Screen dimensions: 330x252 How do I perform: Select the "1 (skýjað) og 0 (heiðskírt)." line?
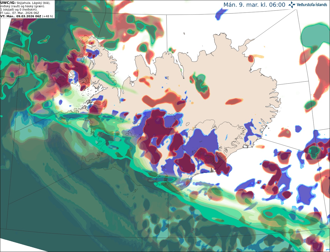click(19, 9)
